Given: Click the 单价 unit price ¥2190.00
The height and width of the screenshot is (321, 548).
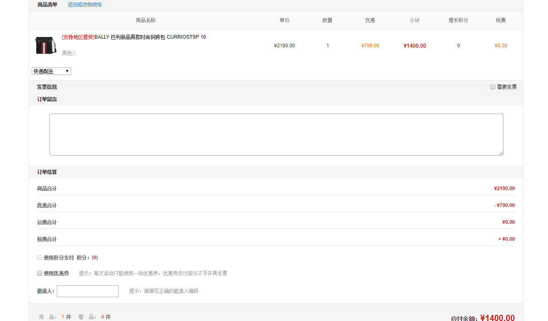Looking at the screenshot, I should [284, 45].
